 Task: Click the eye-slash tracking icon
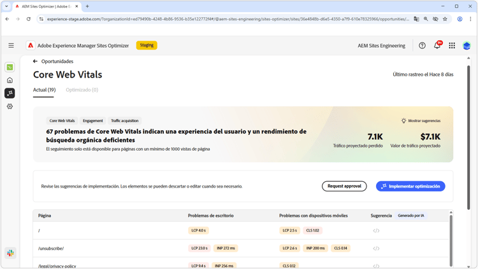(x=435, y=19)
